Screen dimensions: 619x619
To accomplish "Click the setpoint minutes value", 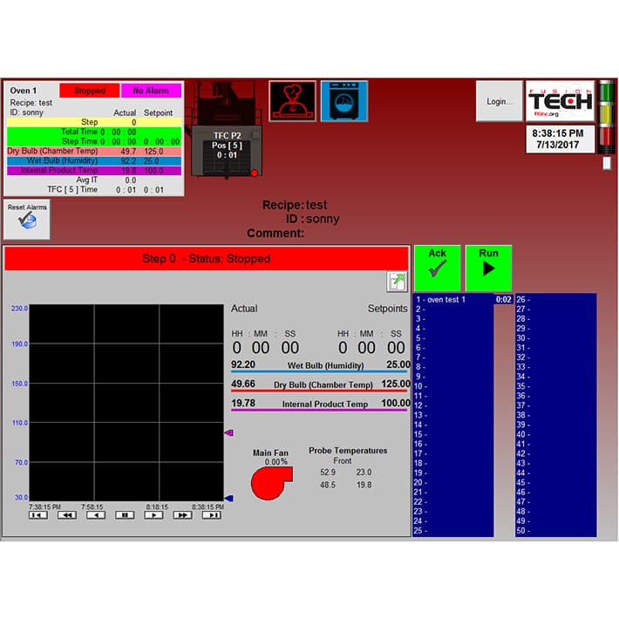I will [x=366, y=348].
